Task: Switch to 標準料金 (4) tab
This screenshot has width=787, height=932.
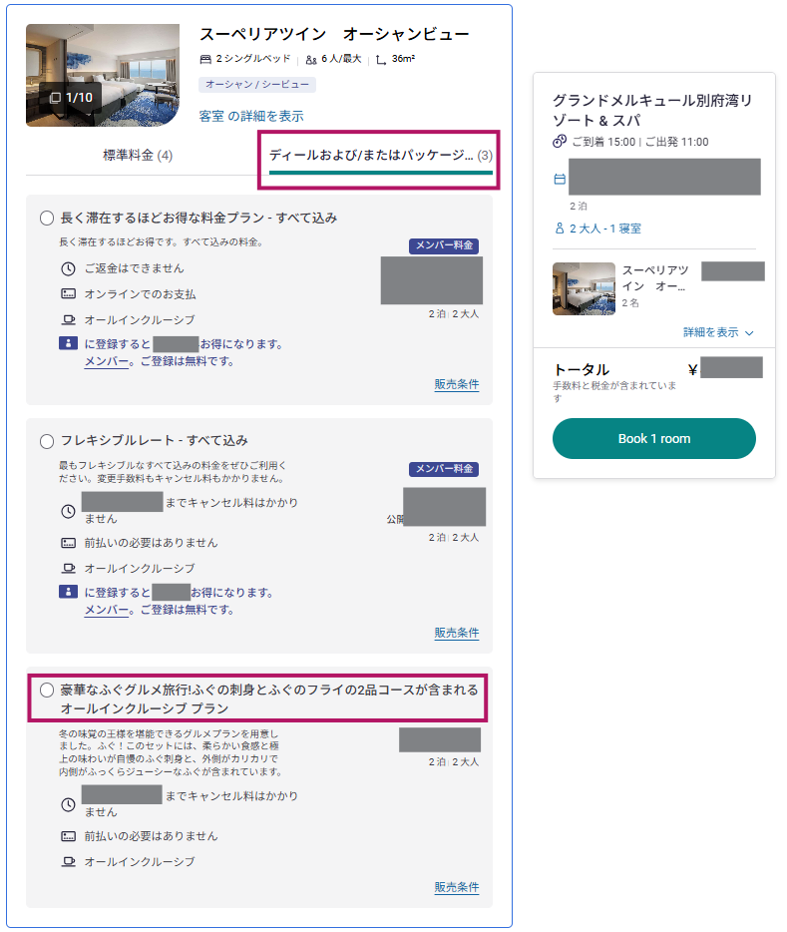Action: pos(138,156)
